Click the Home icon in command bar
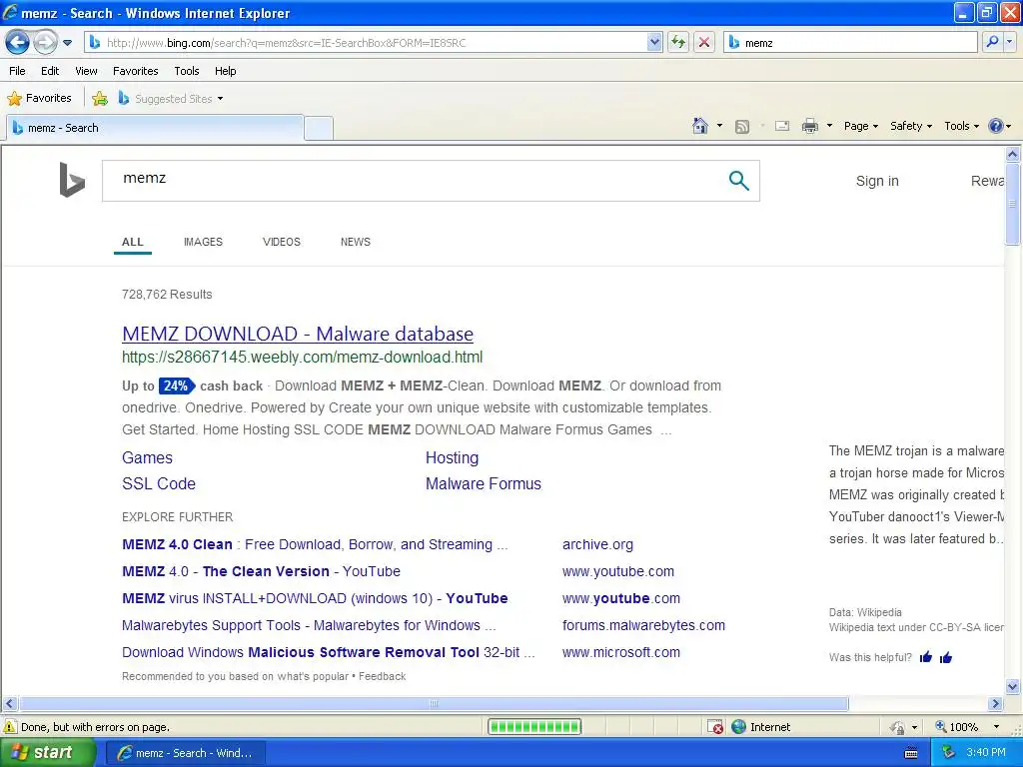The height and width of the screenshot is (767, 1023). pyautogui.click(x=700, y=126)
